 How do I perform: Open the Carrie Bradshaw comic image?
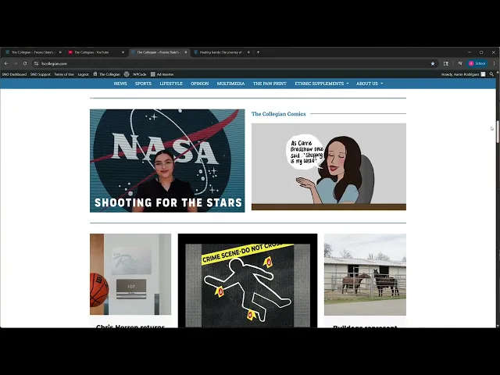(329, 166)
